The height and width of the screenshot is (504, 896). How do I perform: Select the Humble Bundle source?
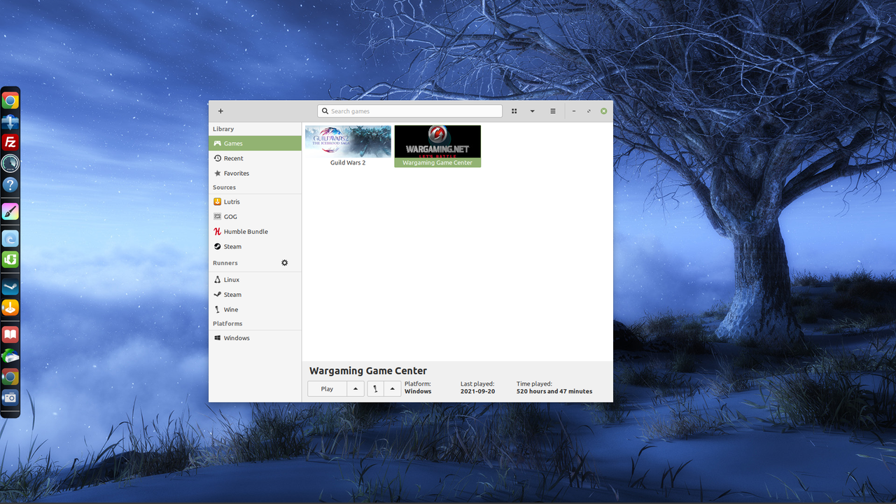tap(255, 232)
